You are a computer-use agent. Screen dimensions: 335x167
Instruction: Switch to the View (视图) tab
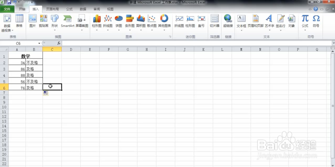pos(110,9)
